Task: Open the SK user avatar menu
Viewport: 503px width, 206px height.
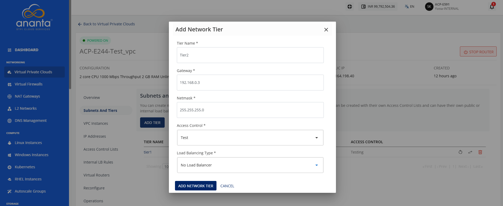Action: pos(429,7)
